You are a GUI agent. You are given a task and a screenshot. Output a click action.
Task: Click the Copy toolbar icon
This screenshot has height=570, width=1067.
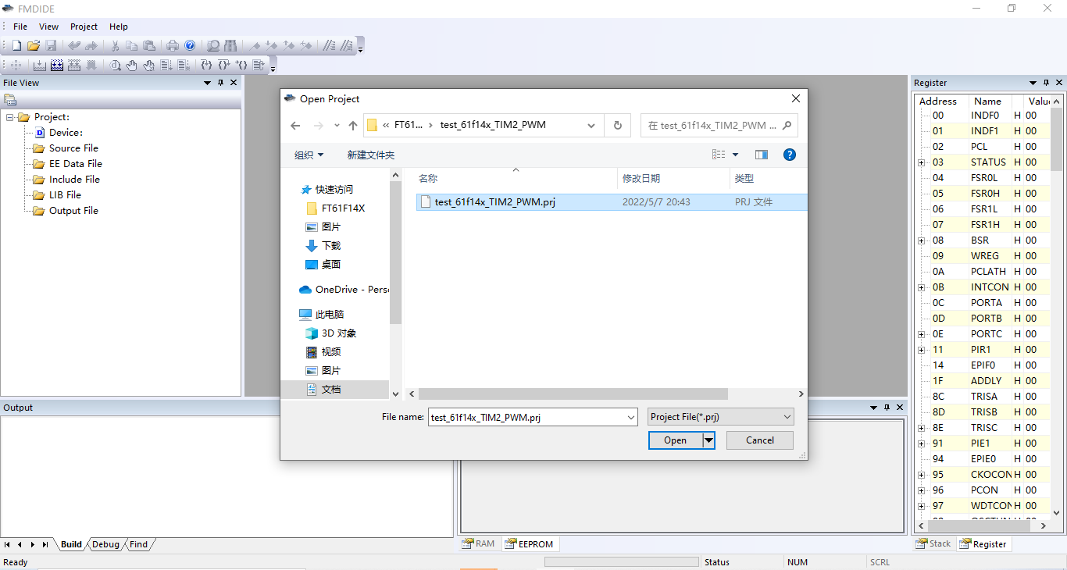click(x=132, y=46)
